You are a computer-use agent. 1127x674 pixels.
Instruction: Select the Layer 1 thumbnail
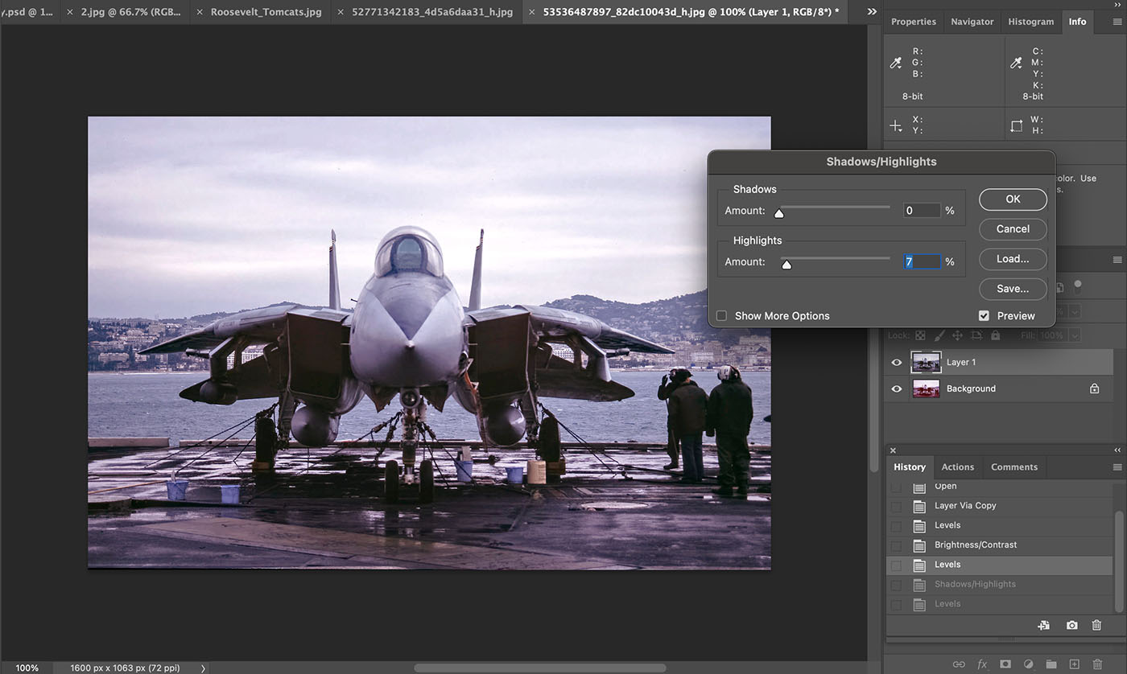coord(926,363)
